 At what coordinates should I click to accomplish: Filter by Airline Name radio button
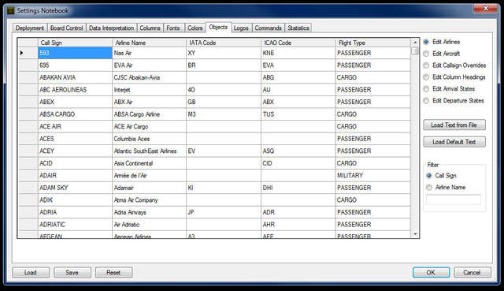(x=429, y=188)
